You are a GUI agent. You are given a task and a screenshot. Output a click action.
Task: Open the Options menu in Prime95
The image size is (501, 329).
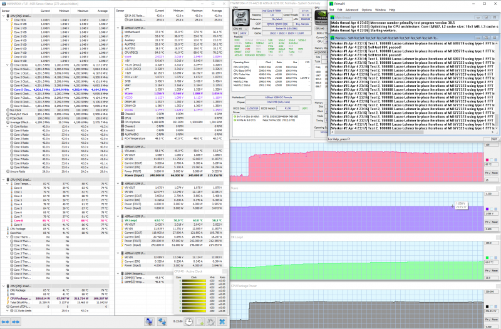coord(366,10)
